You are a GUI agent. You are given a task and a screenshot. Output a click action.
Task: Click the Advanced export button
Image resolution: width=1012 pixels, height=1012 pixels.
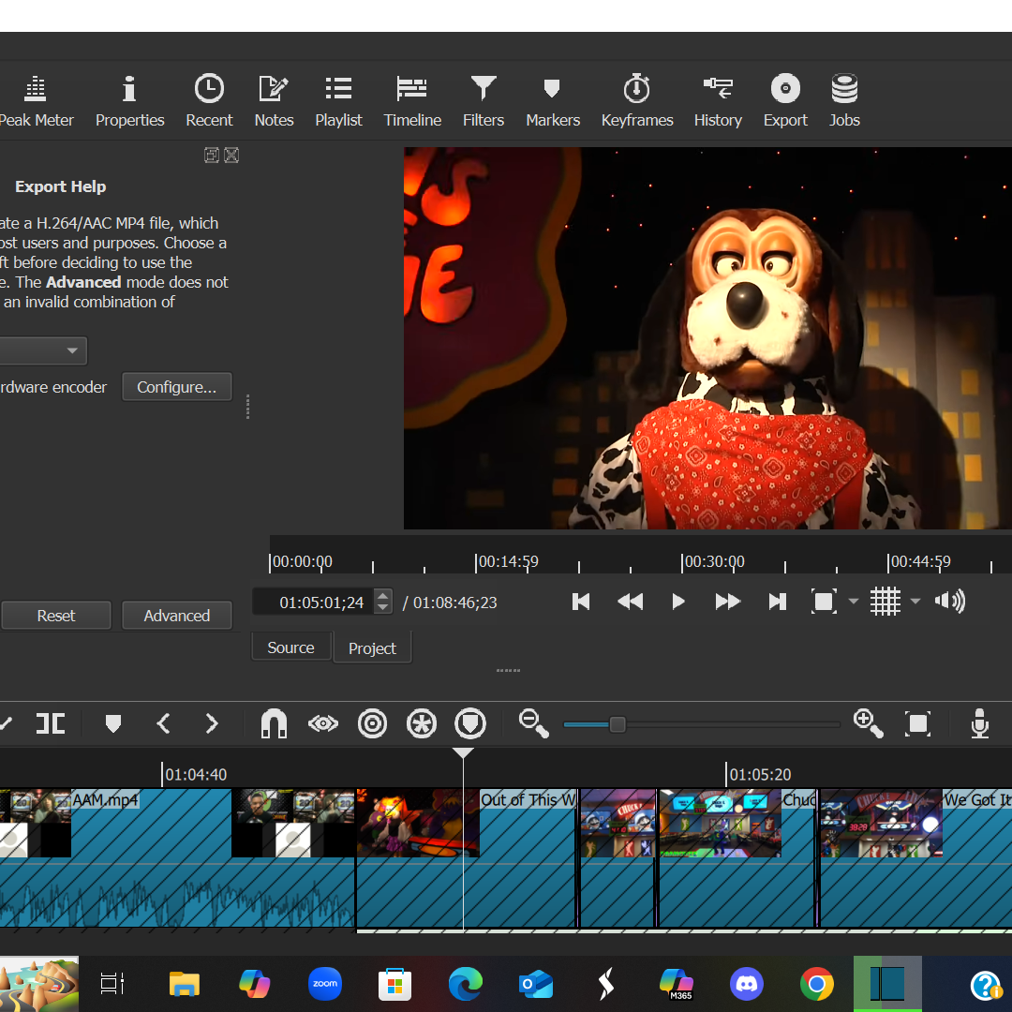[176, 616]
